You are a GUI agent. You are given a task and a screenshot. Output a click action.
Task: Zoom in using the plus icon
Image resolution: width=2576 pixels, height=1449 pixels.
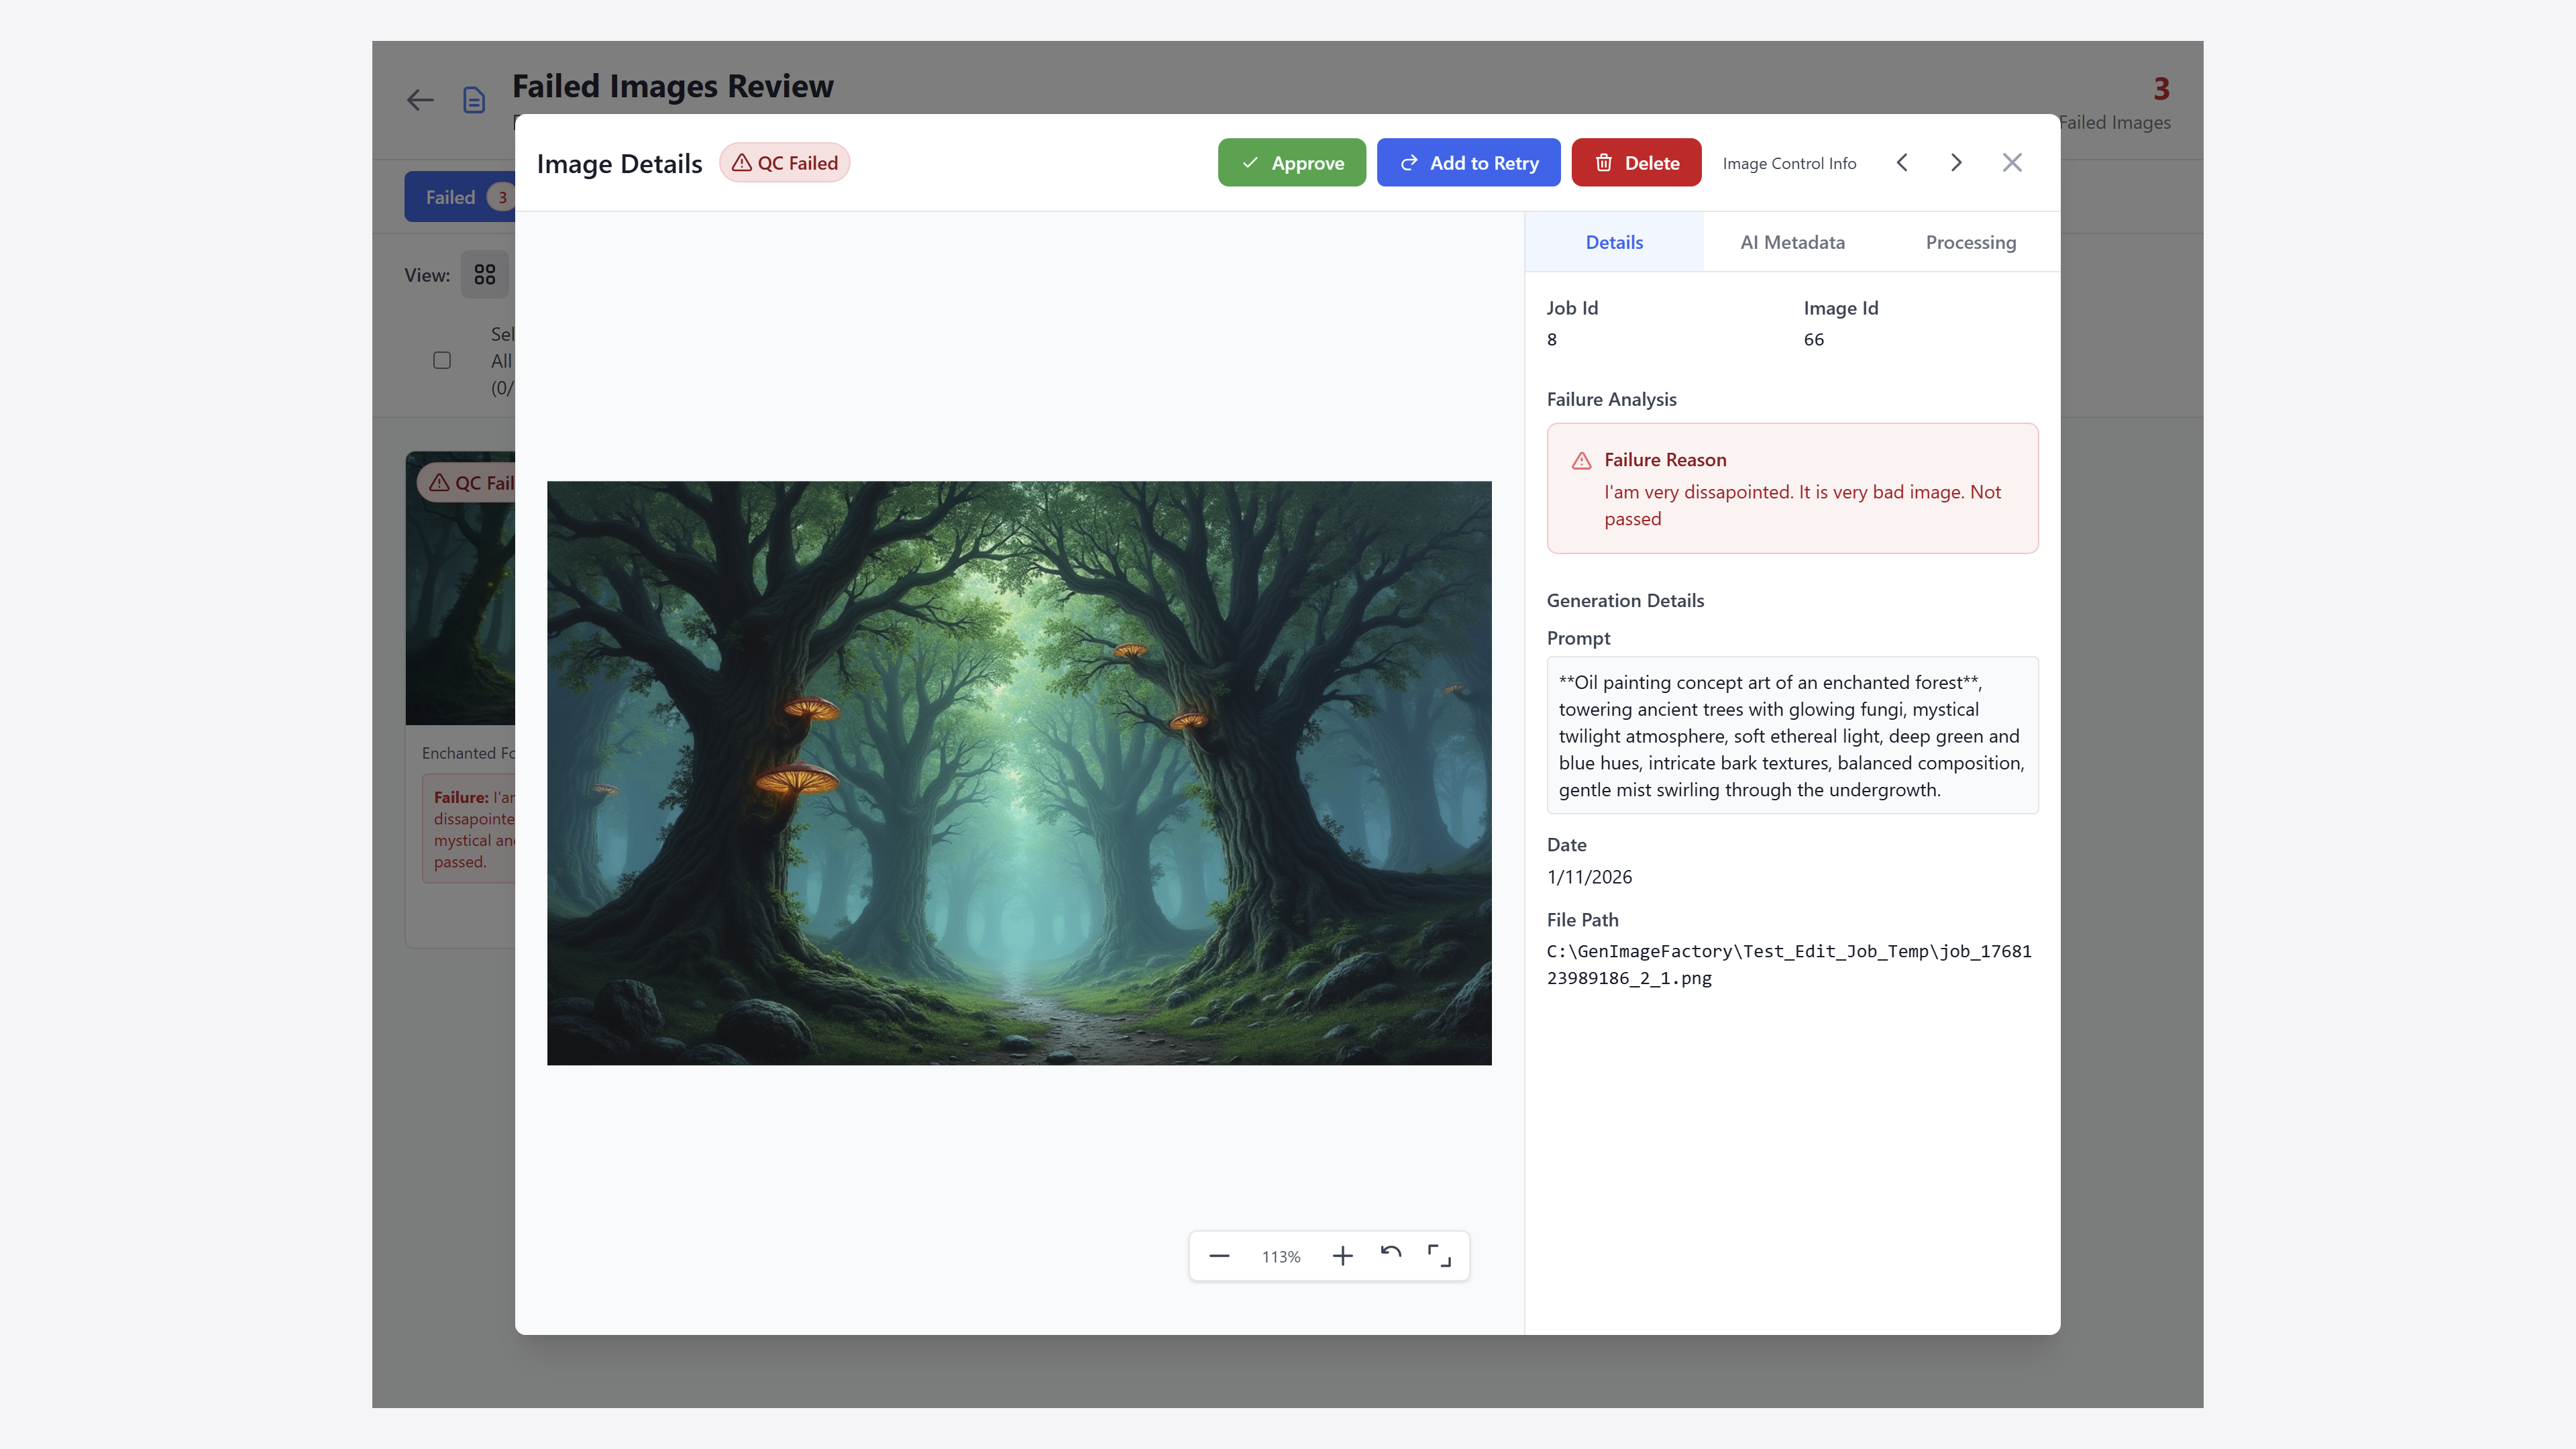1342,1256
